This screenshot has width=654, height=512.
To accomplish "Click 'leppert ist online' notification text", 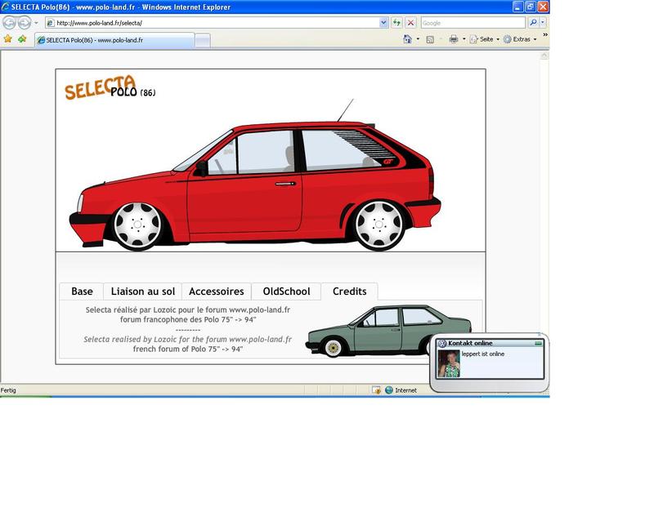I will (x=483, y=354).
